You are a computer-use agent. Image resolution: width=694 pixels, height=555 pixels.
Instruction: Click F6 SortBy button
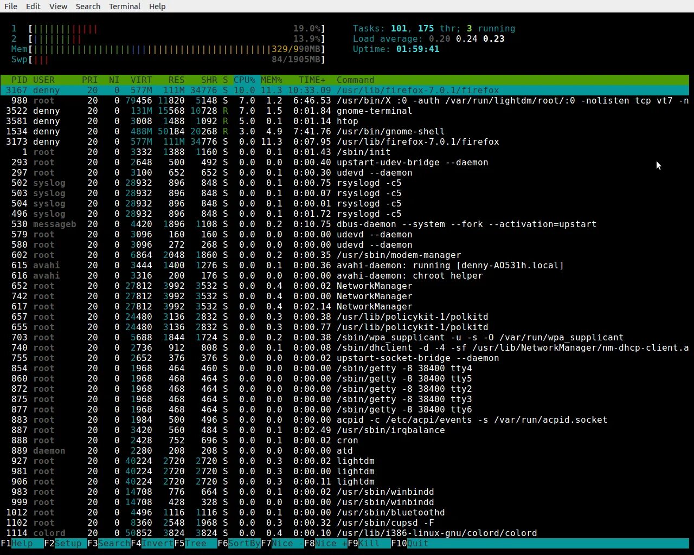tap(239, 543)
